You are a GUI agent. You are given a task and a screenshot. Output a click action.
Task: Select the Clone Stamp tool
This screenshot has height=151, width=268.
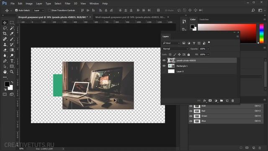click(5, 44)
